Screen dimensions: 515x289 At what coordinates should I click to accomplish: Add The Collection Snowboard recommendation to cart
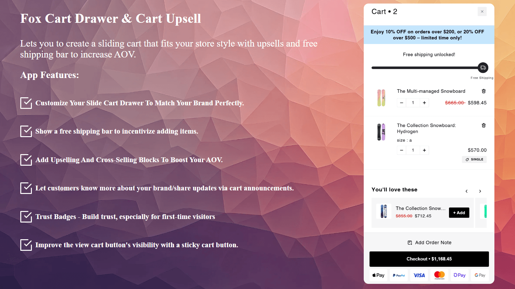coord(459,213)
